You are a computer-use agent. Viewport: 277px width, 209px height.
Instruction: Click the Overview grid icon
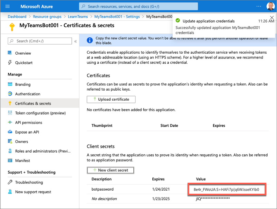coord(10,53)
